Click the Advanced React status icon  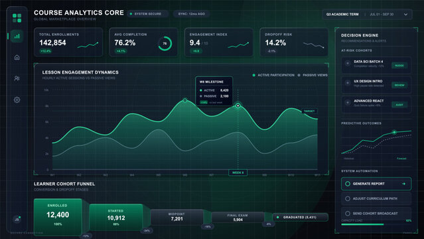click(348, 103)
